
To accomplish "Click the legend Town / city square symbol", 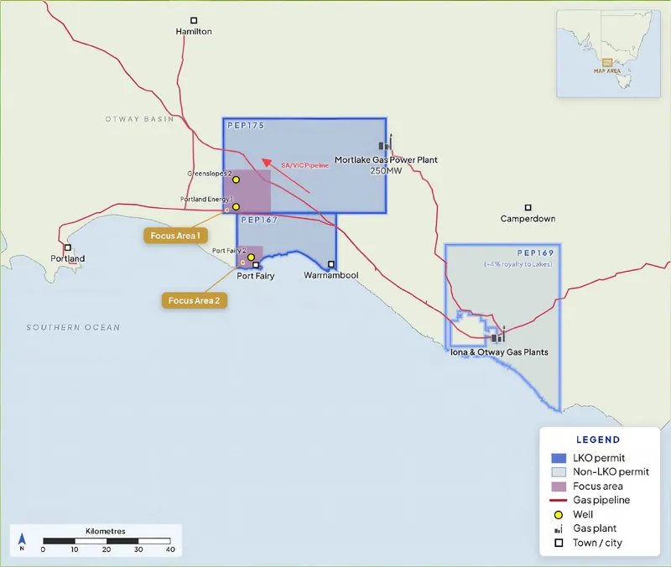I will (559, 543).
